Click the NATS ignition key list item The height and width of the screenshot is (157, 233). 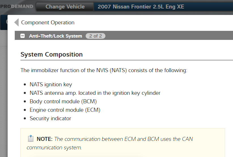click(51, 84)
